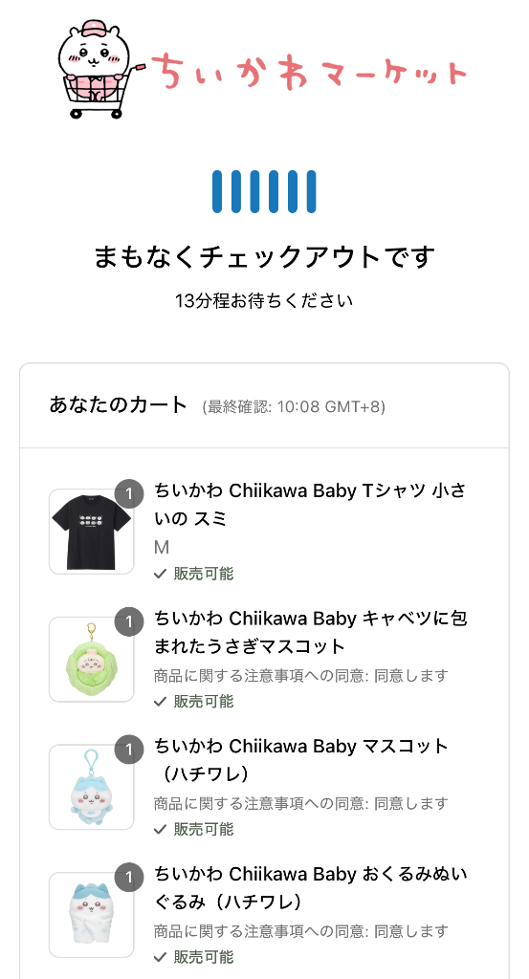This screenshot has height=979, width=529.
Task: Select the マスコット（ハチワレ） product title
Action: tap(301, 760)
